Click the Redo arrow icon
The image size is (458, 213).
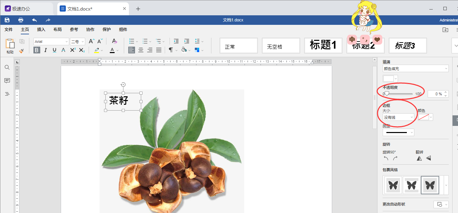pos(48,20)
